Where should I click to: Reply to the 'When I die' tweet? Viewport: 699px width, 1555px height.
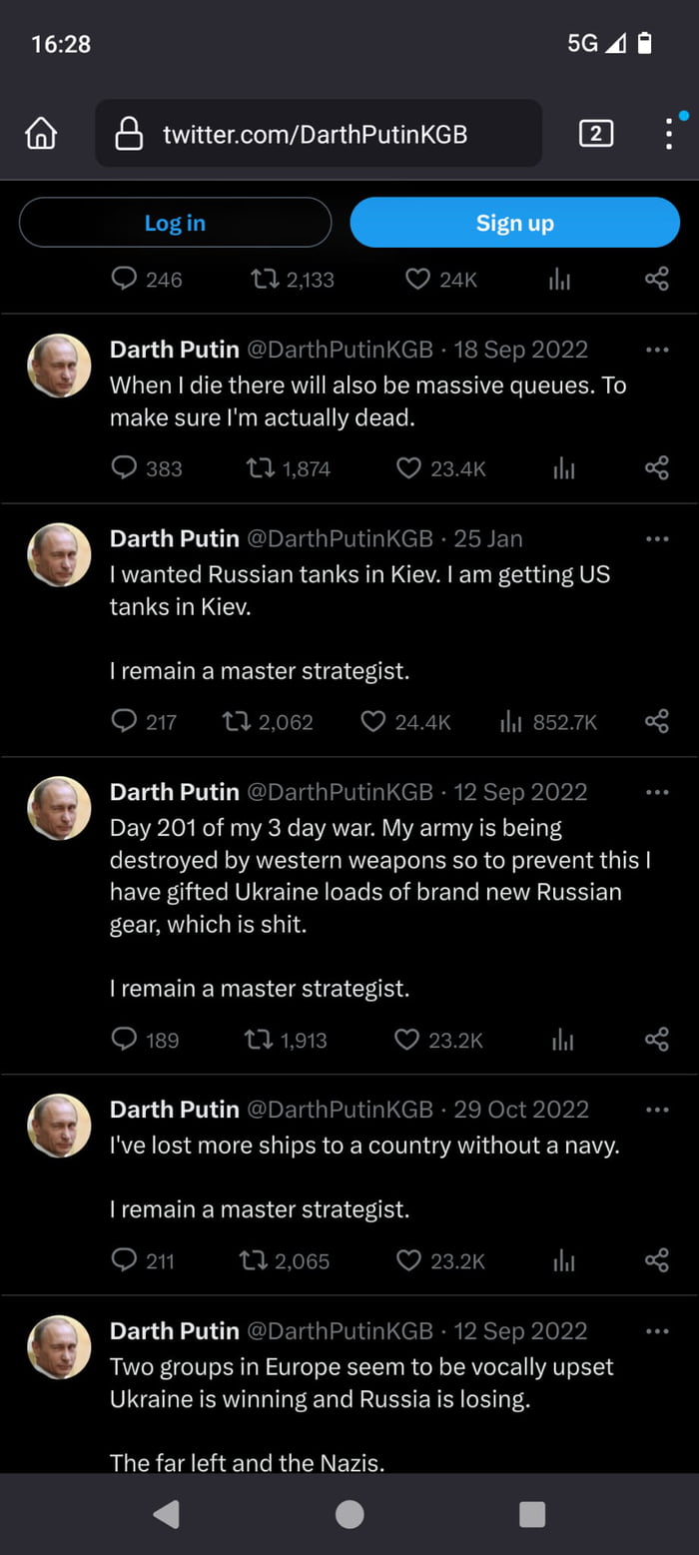click(122, 467)
